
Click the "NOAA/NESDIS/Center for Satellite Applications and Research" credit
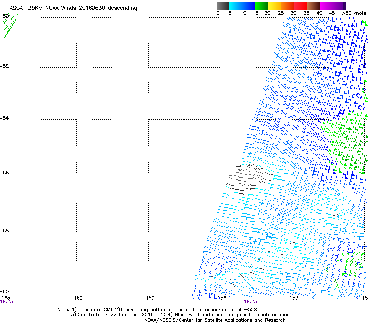point(215,320)
